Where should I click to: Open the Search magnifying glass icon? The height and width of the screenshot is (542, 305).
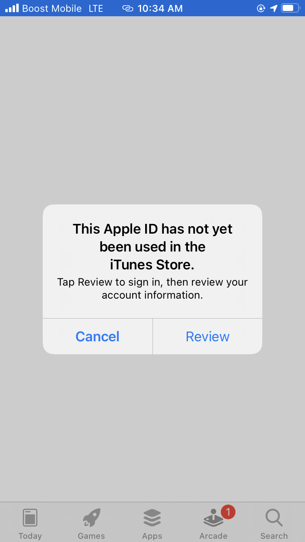pyautogui.click(x=274, y=518)
